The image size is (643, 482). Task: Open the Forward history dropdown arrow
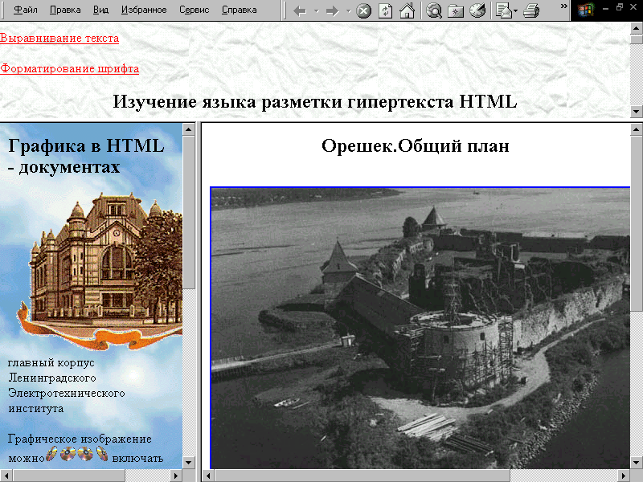tap(348, 11)
